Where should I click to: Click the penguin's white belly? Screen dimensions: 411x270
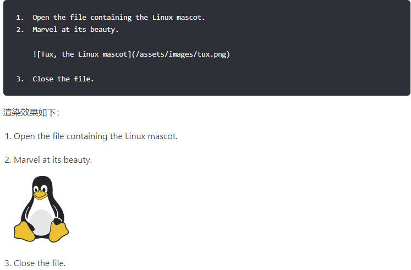click(41, 221)
